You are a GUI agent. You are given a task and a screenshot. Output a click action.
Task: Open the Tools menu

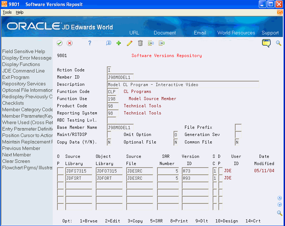coord(7,12)
